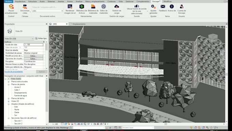Click the ViewCube in the 3D view
Viewport: 232px width, 131px height.
click(x=213, y=37)
